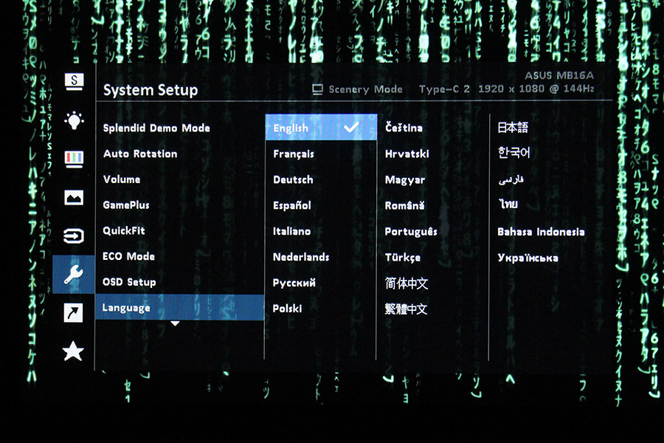
Task: Click the 1920 x 1080 @ 144Hz label
Action: point(536,89)
